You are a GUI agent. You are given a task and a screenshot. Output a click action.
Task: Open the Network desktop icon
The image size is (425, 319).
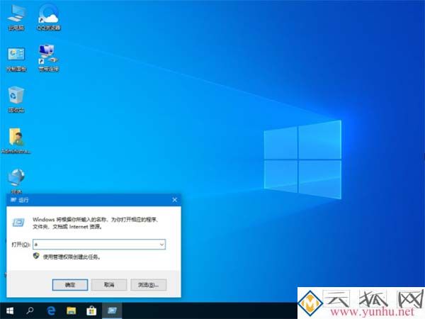click(16, 181)
